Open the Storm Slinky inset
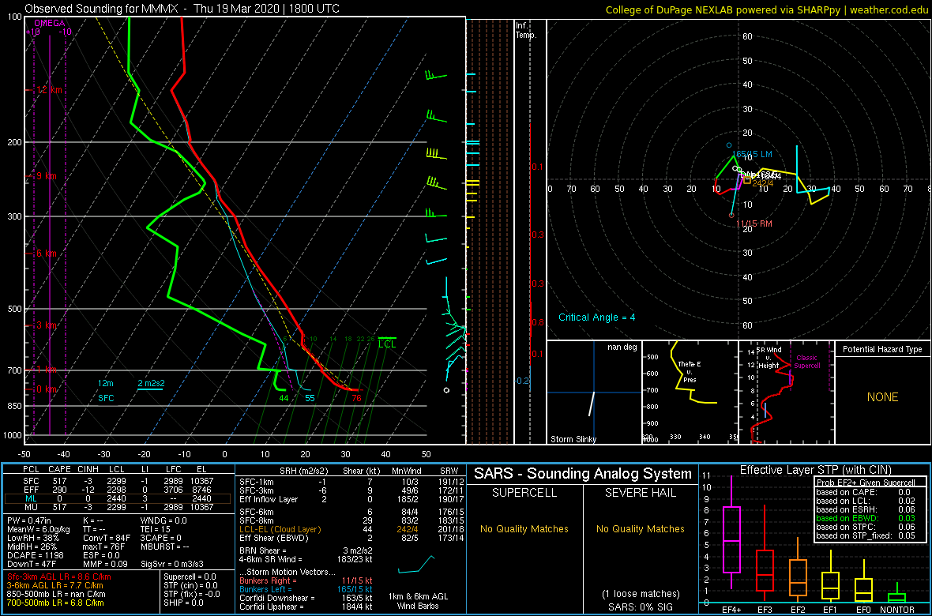 click(594, 393)
